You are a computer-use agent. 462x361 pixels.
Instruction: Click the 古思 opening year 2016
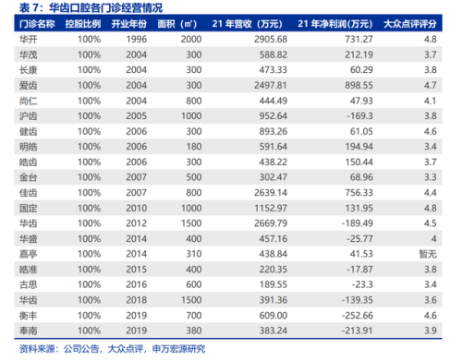137,284
